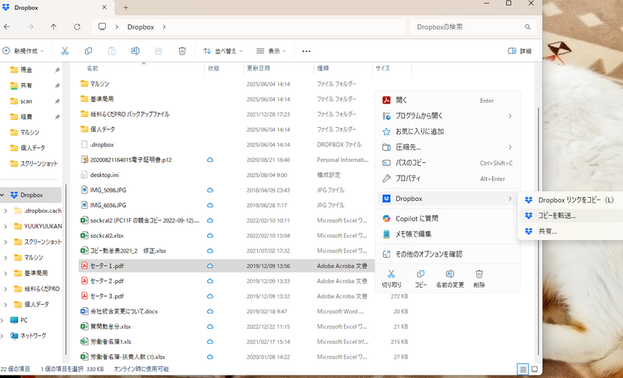This screenshot has width=623, height=378.
Task: Expand the PC tree node
Action: (x=5, y=320)
